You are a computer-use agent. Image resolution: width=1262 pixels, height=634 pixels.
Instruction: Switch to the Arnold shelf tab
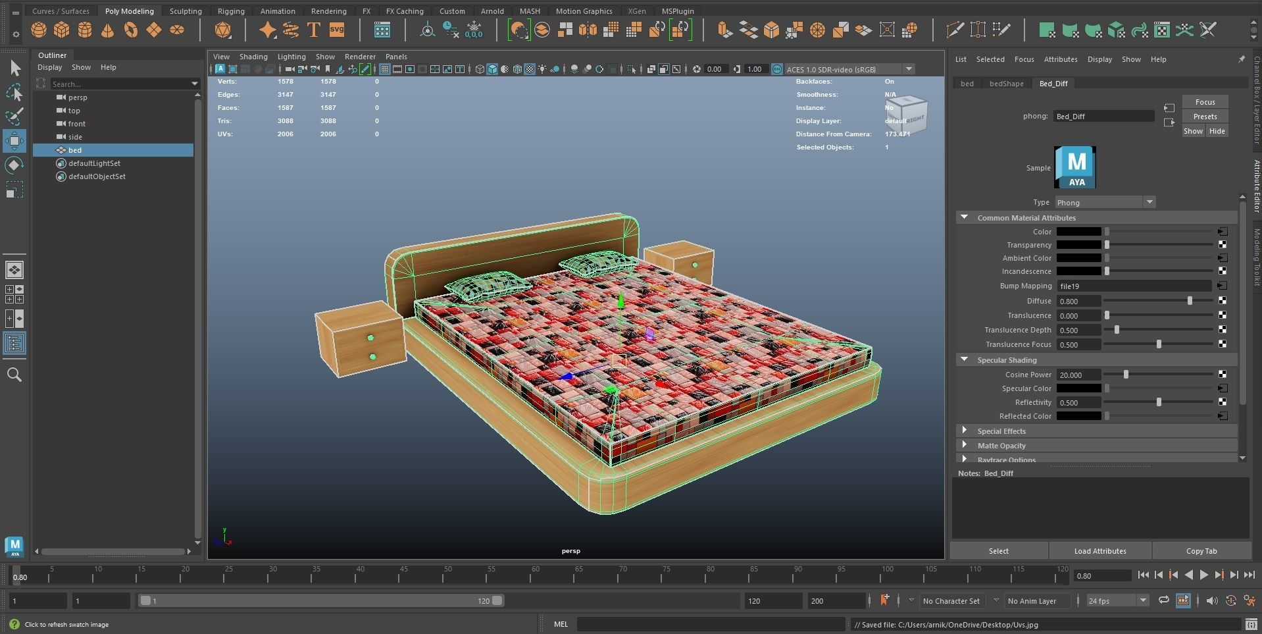[492, 11]
